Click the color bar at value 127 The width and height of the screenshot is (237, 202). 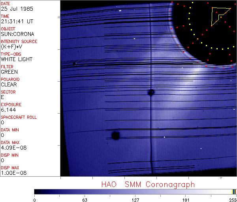135,191
